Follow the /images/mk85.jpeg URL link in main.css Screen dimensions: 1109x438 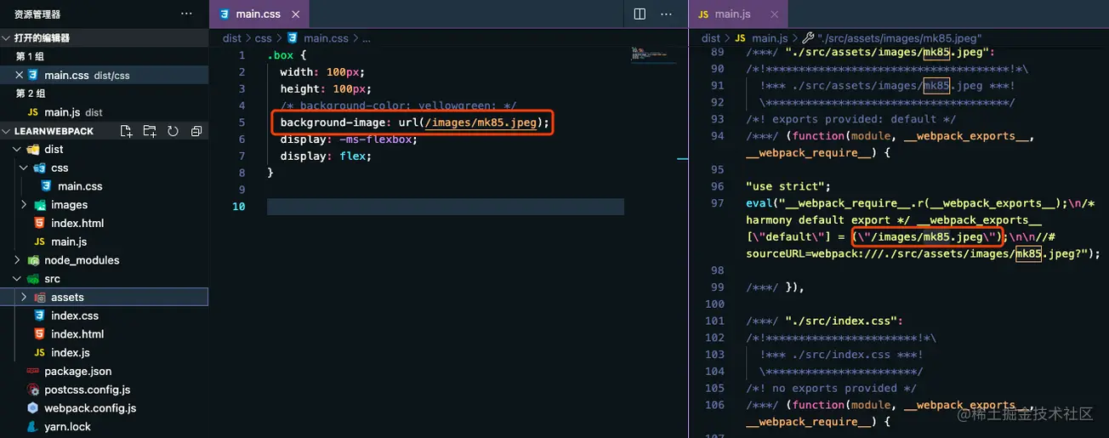click(481, 122)
